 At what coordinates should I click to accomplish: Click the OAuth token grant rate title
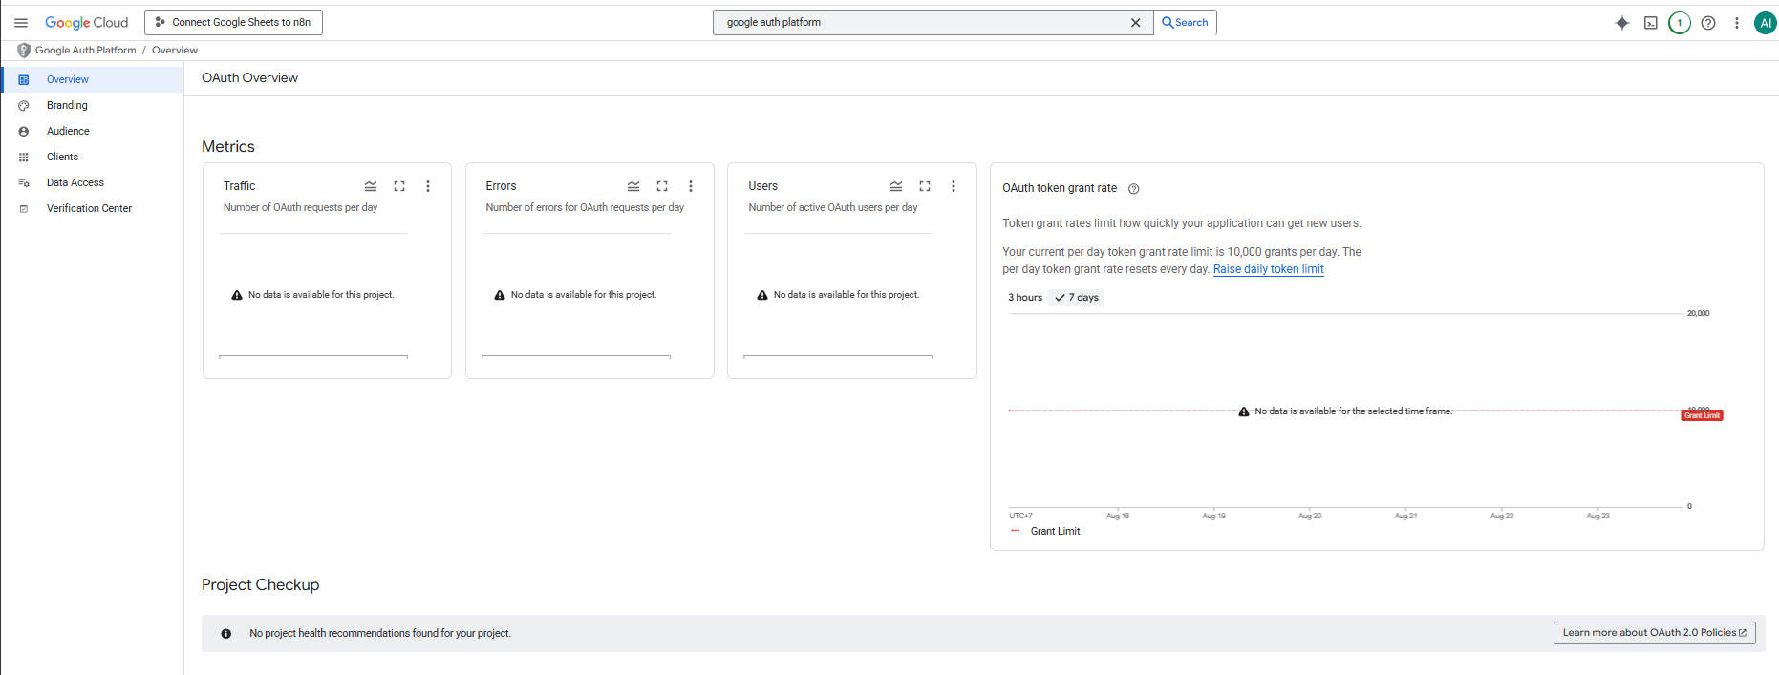[x=1060, y=189]
